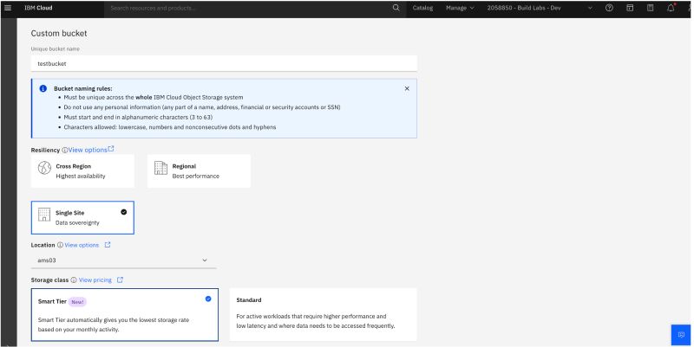Click the external link icon beside Location View options
This screenshot has height=347, width=694.
tap(108, 245)
